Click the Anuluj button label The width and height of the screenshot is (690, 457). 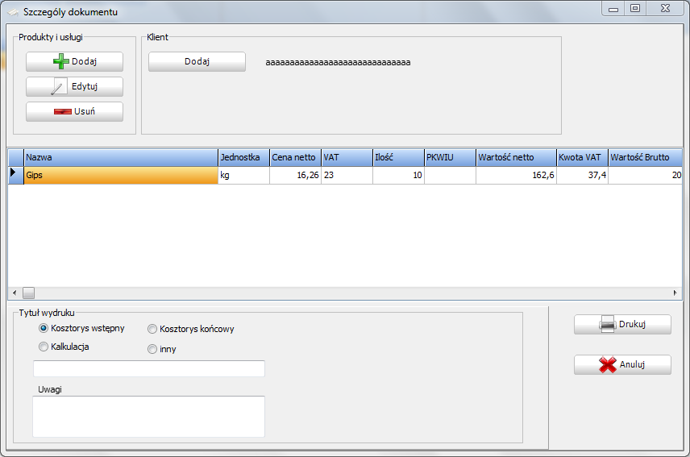(x=632, y=364)
